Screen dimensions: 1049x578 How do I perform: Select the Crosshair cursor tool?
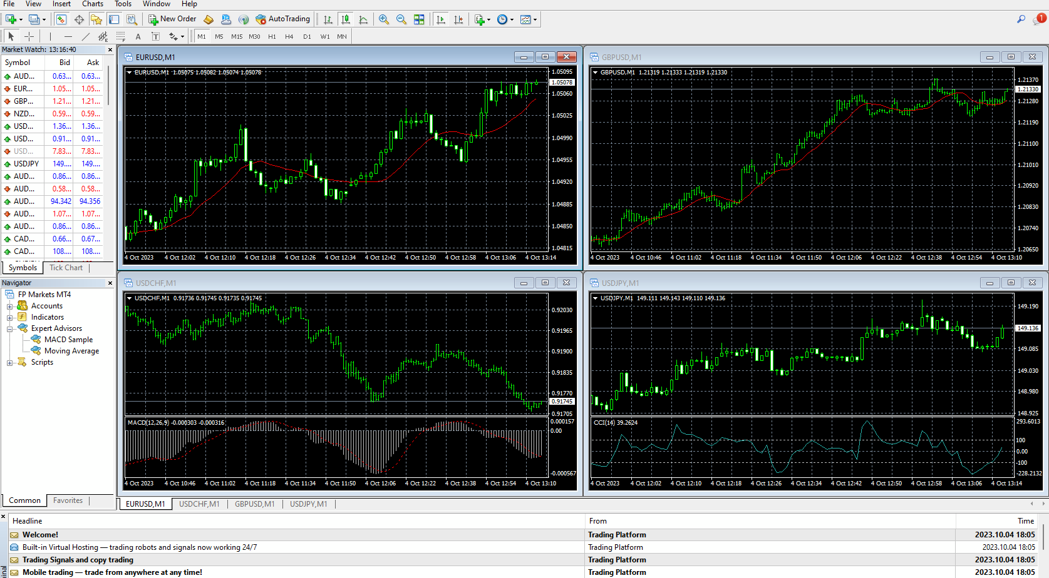(x=29, y=36)
